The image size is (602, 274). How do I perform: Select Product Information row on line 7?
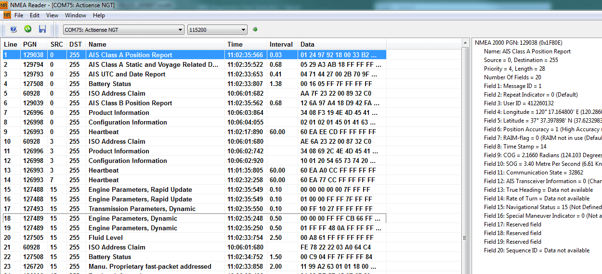[194, 112]
